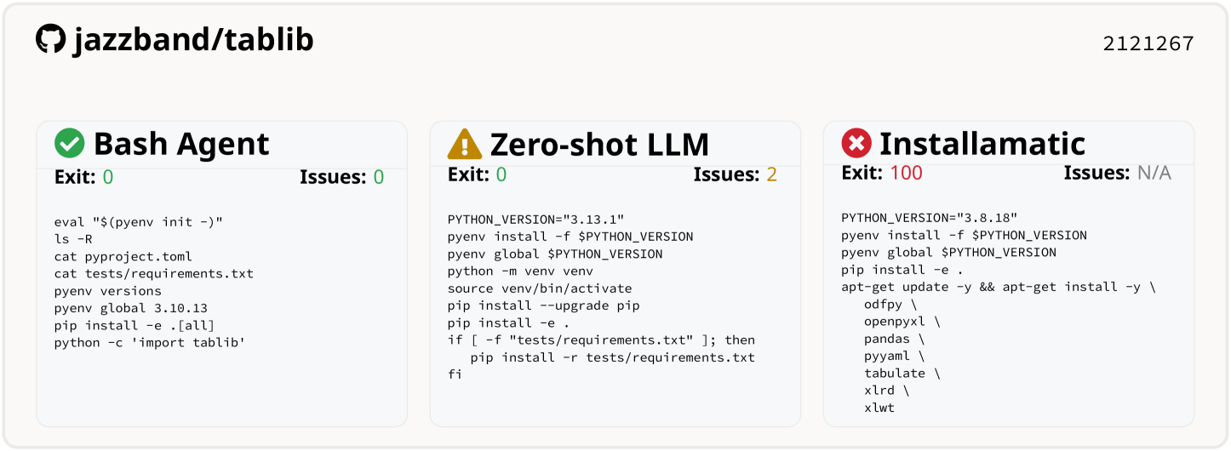1231x451 pixels.
Task: Click the PYTHON_VERSION="3.8.18" line
Action: point(930,218)
